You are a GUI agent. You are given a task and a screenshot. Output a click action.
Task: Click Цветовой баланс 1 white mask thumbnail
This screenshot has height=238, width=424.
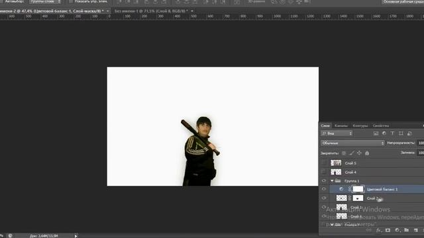[358, 189]
